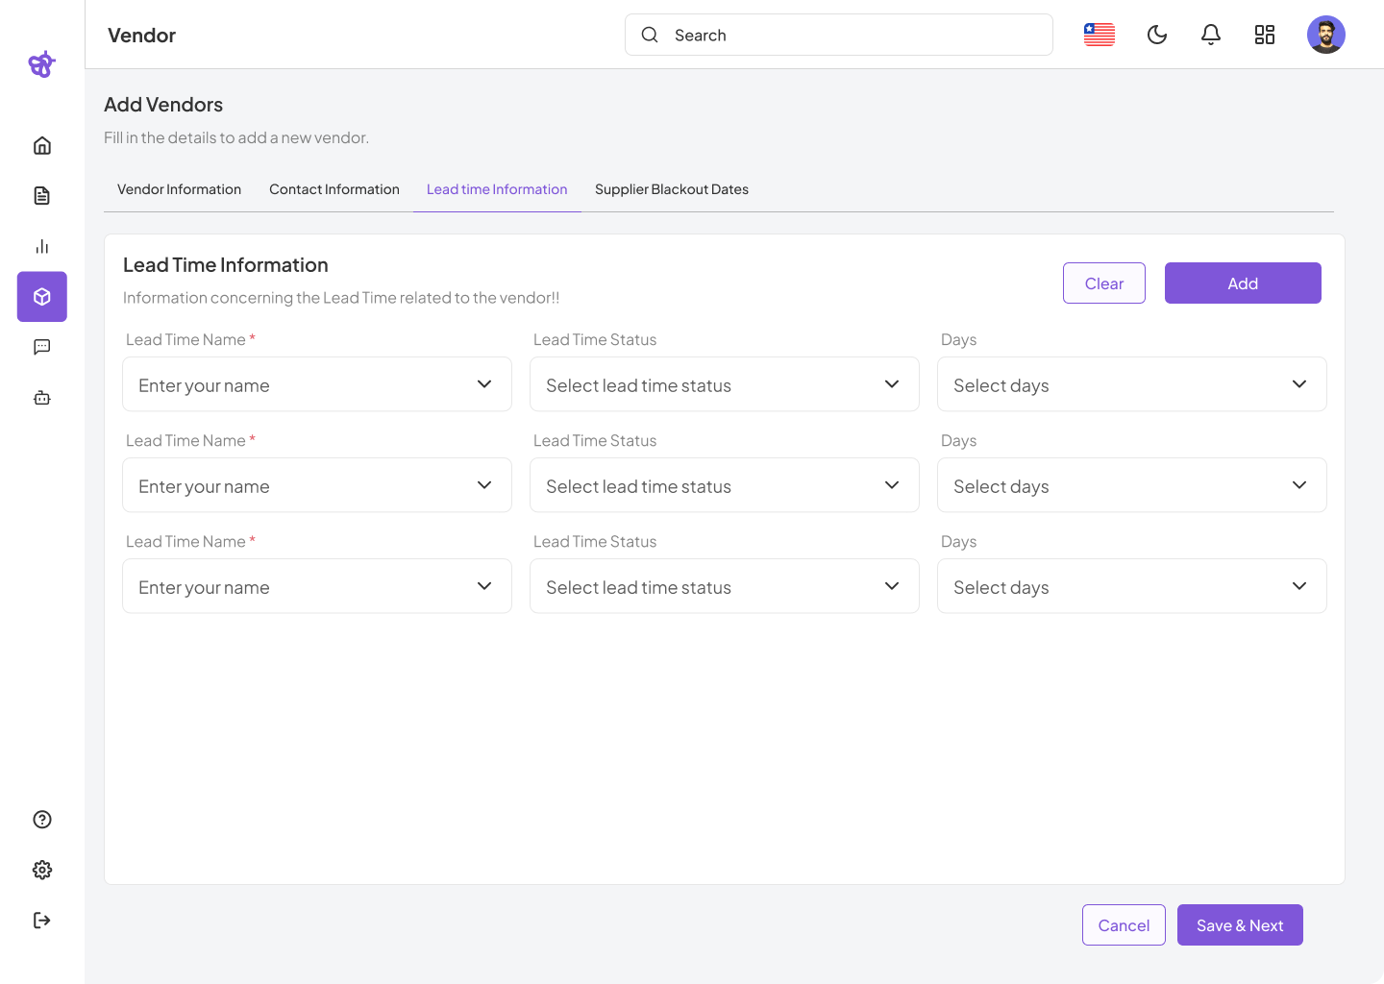The image size is (1384, 984).
Task: Click the Clear button
Action: click(1103, 283)
